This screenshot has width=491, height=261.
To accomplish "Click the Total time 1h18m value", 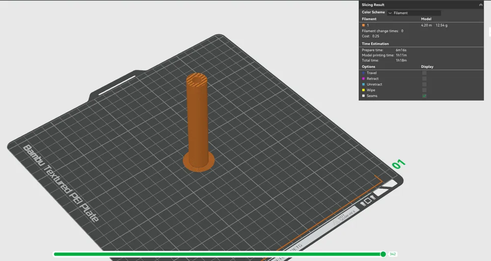I will coord(401,60).
